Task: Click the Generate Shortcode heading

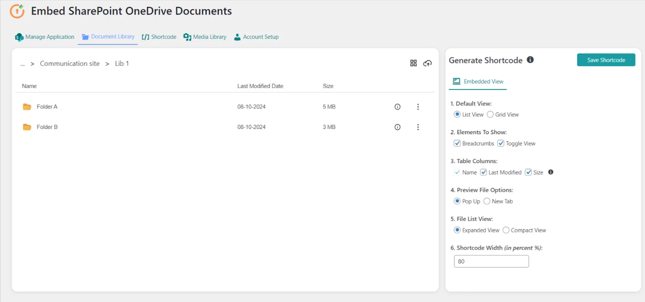Action: tap(486, 60)
